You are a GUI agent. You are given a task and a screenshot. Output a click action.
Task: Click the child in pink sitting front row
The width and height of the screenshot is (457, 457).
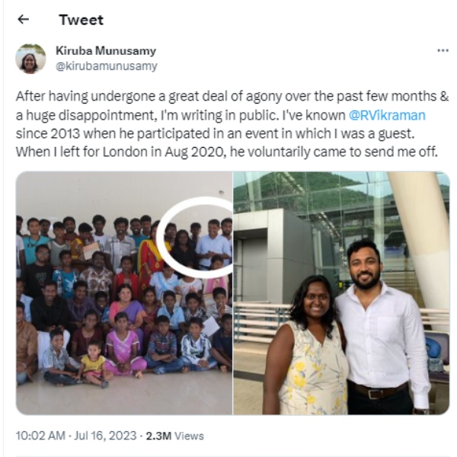(x=124, y=344)
